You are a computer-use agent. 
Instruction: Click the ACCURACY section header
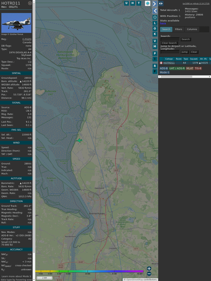tap(16, 250)
